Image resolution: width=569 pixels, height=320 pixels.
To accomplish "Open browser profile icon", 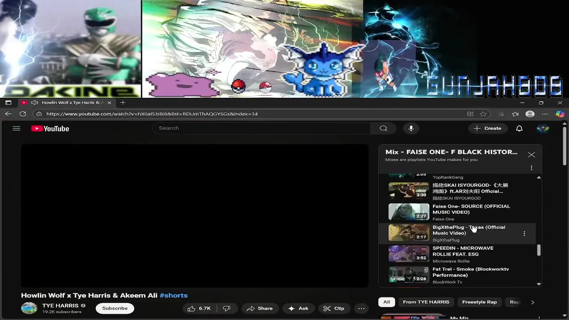I will click(x=530, y=114).
